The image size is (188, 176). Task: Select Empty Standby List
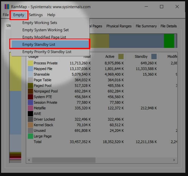pyautogui.click(x=50, y=44)
